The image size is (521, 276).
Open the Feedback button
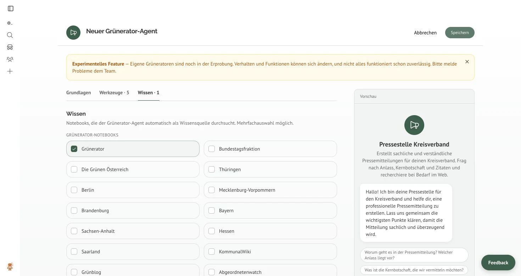[498, 263]
